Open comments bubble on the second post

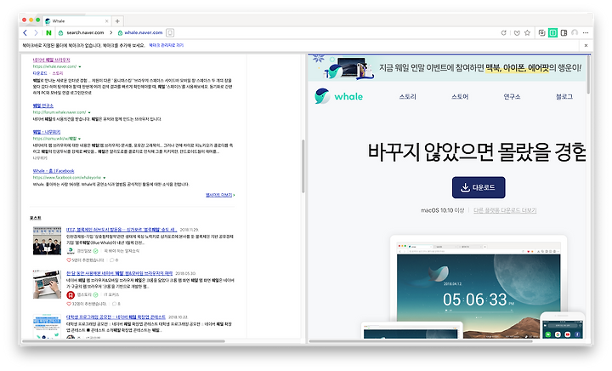115,304
